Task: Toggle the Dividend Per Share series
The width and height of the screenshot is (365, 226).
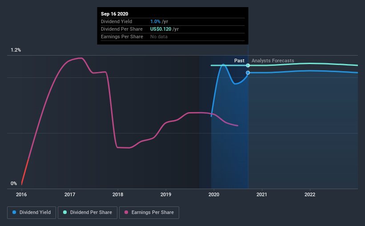Action: click(x=88, y=213)
